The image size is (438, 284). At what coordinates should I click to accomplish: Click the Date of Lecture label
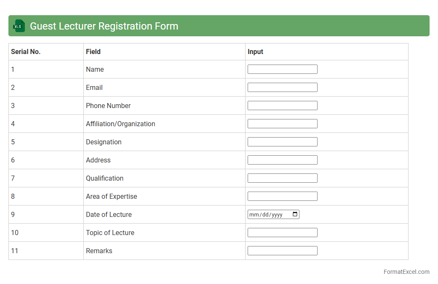[x=109, y=214]
